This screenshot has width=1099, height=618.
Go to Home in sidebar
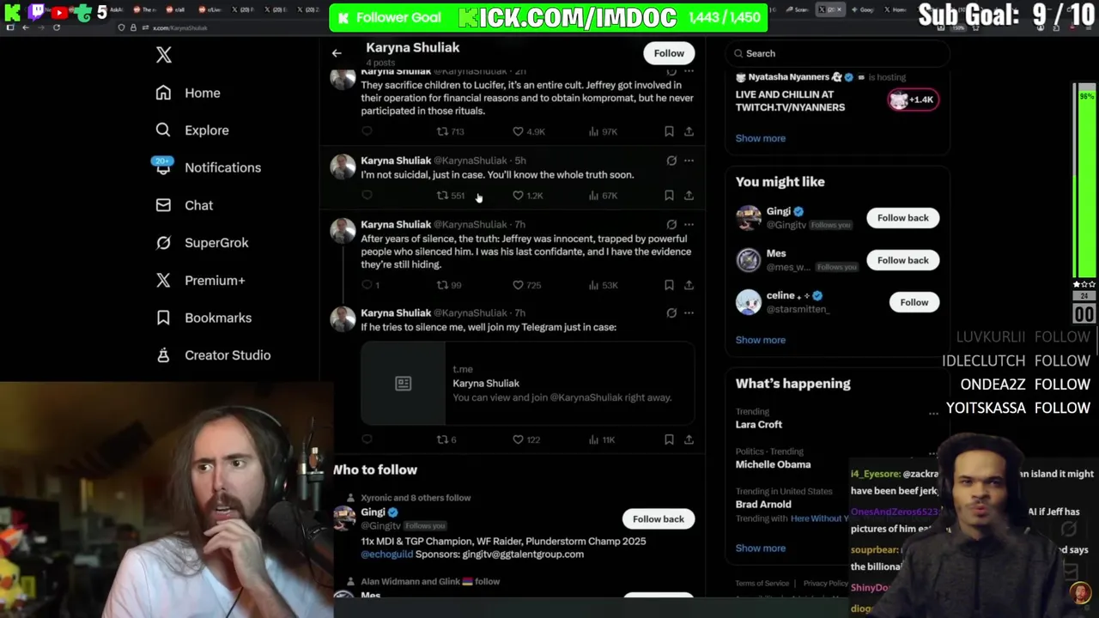[x=188, y=93]
